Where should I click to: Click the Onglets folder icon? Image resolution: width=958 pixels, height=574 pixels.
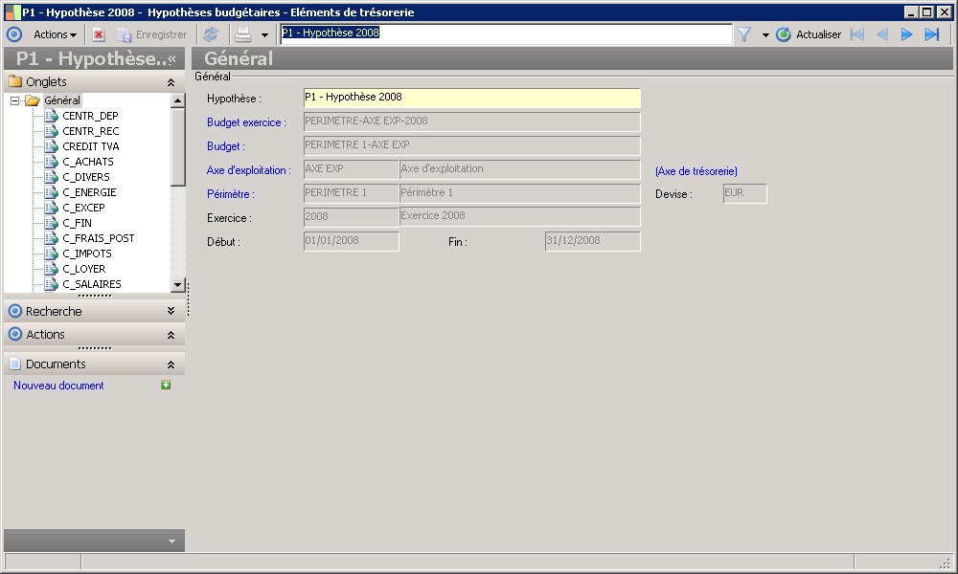(x=15, y=81)
